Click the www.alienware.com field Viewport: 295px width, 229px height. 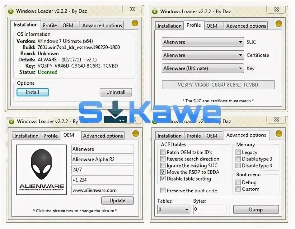[x=103, y=190]
